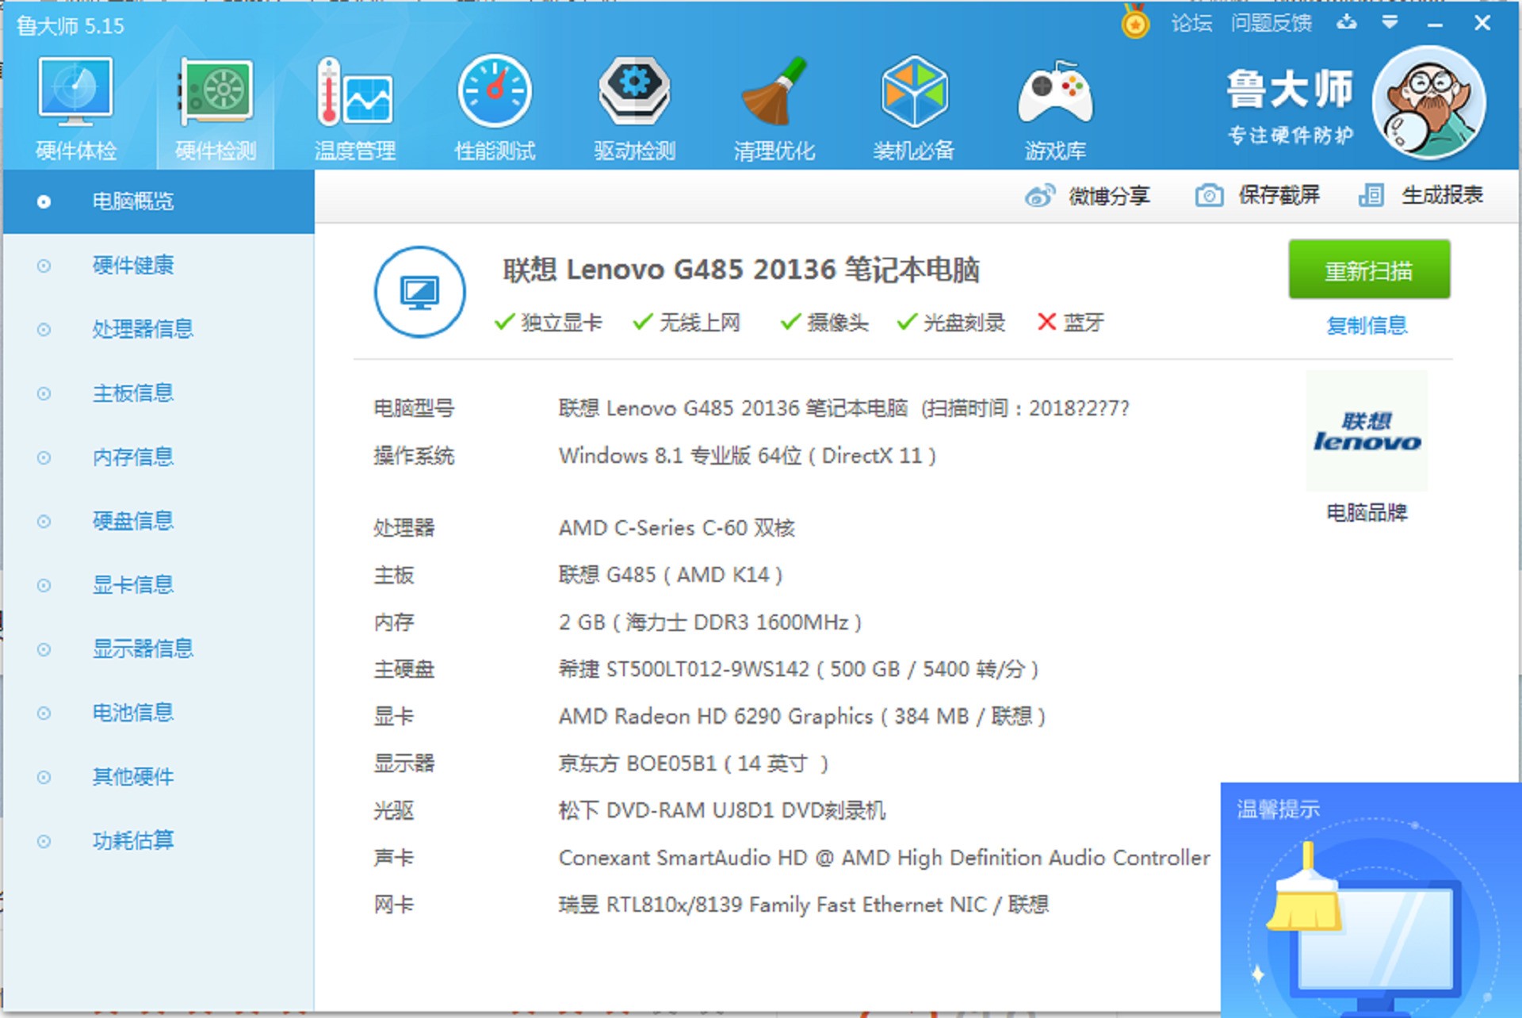Open 驱动检测 driver detection icon

(x=634, y=108)
